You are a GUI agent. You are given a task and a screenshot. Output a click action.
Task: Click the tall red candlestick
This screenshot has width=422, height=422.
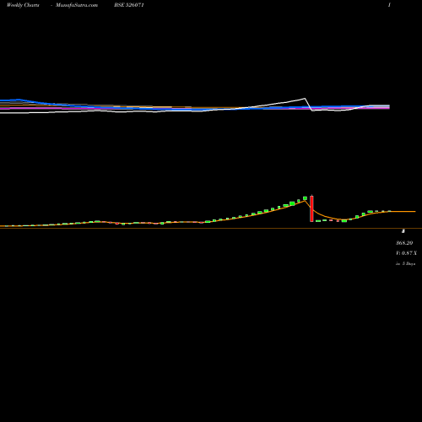tap(311, 208)
